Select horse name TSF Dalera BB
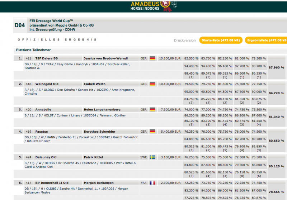 (x=46, y=58)
